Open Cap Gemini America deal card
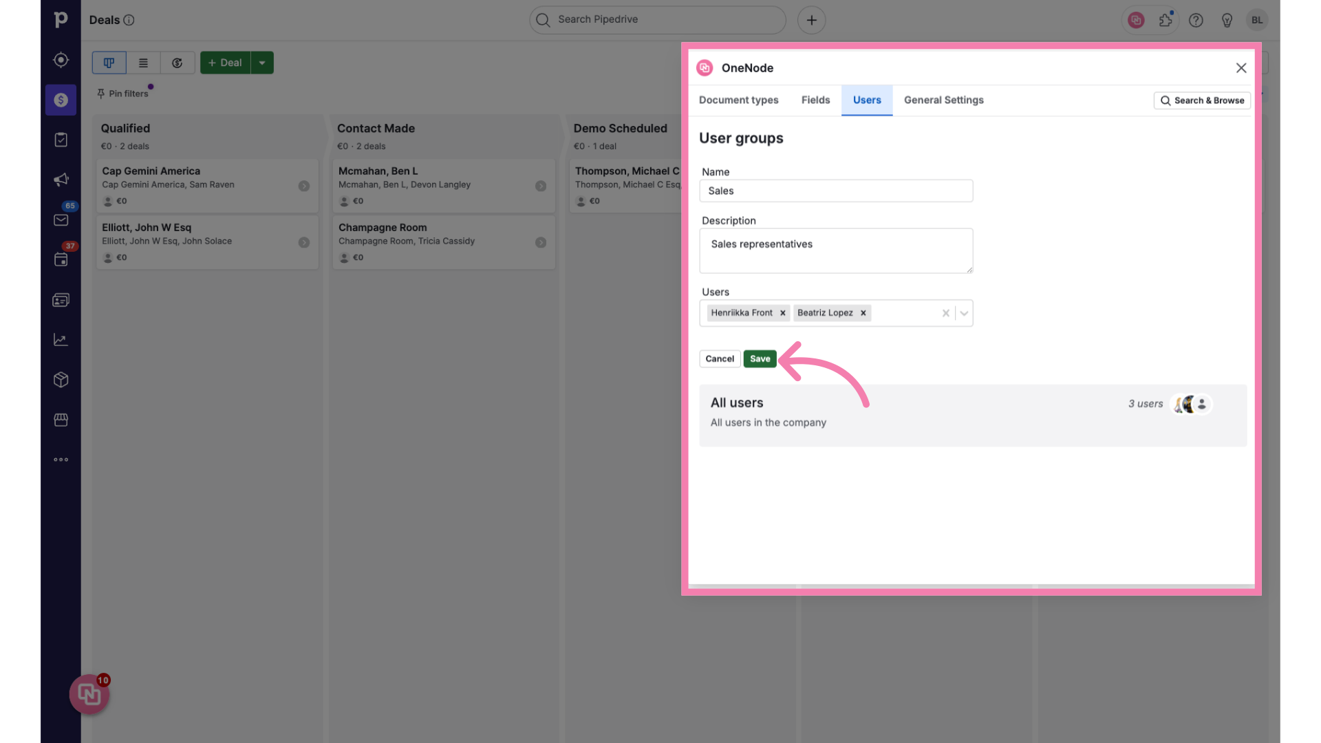Image resolution: width=1321 pixels, height=743 pixels. (207, 185)
